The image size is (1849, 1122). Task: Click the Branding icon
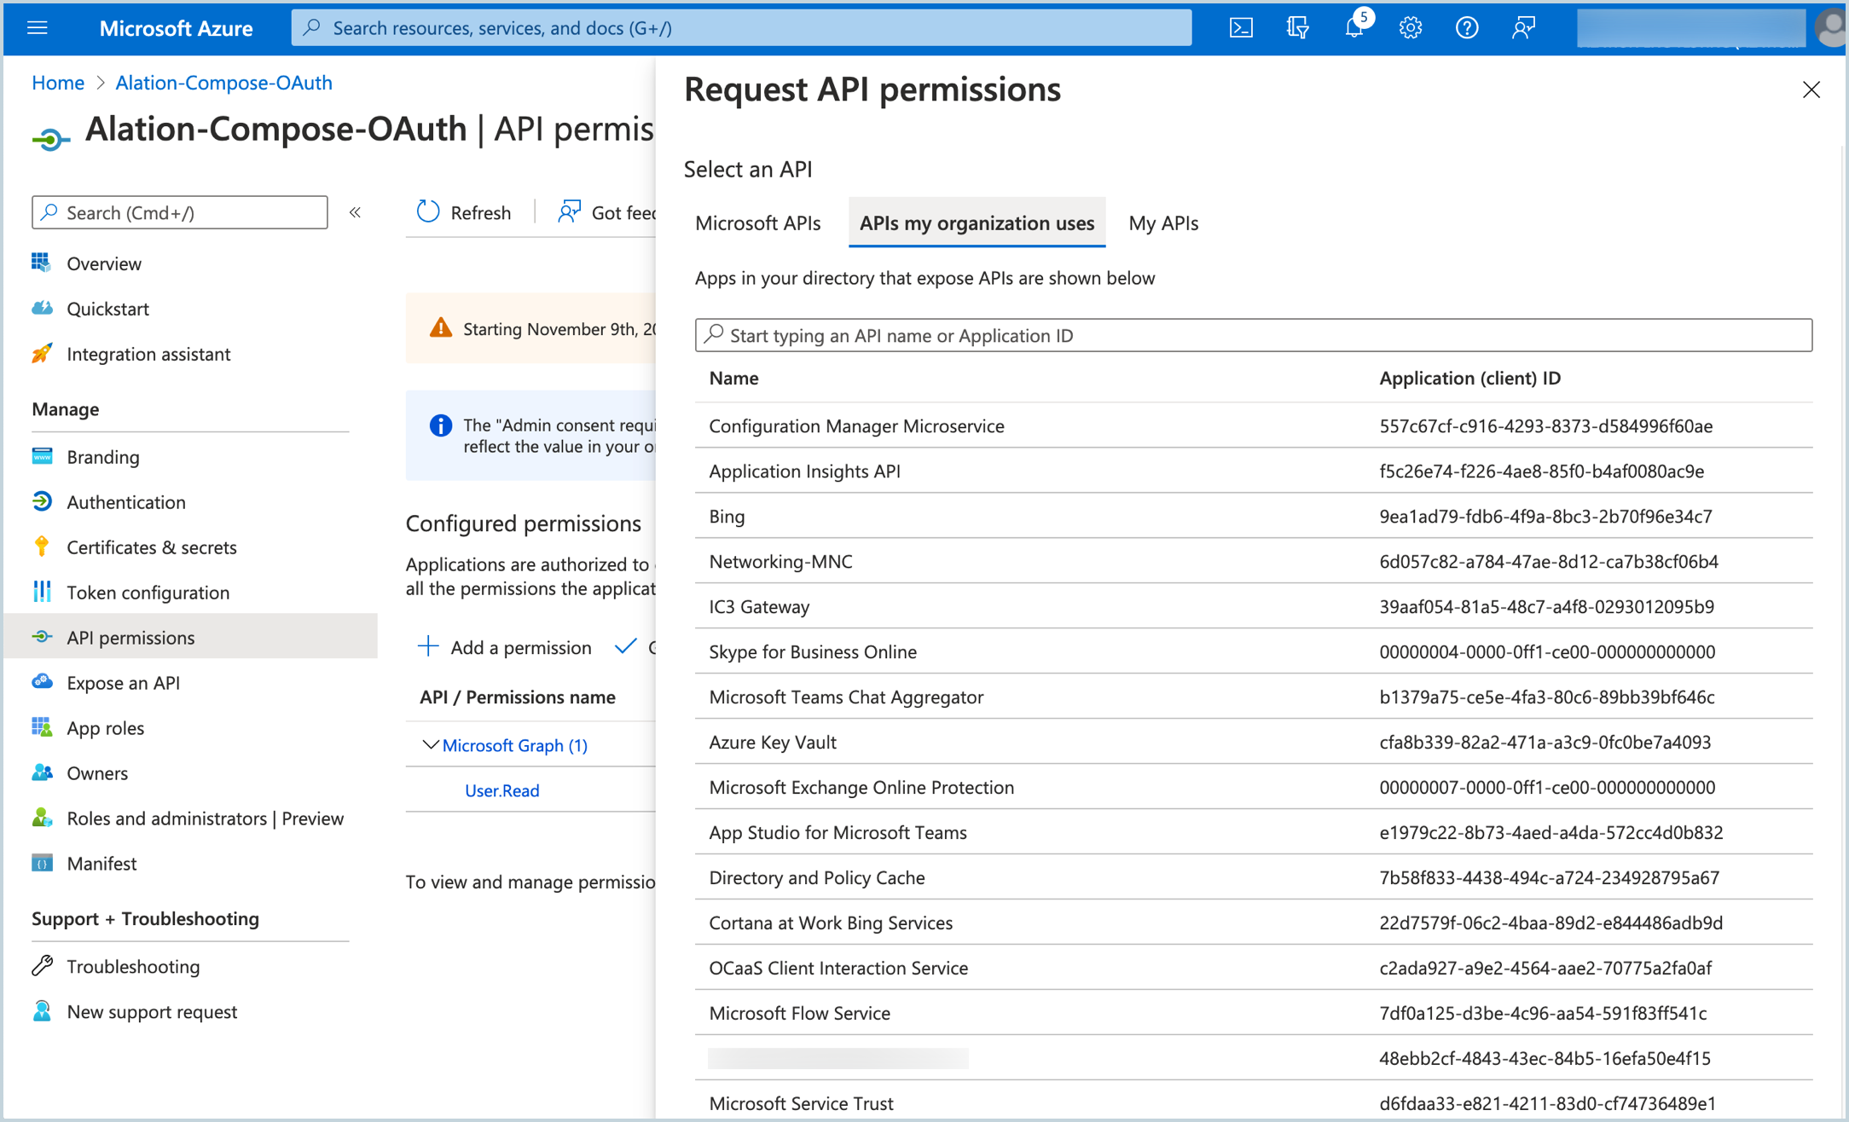(x=41, y=456)
